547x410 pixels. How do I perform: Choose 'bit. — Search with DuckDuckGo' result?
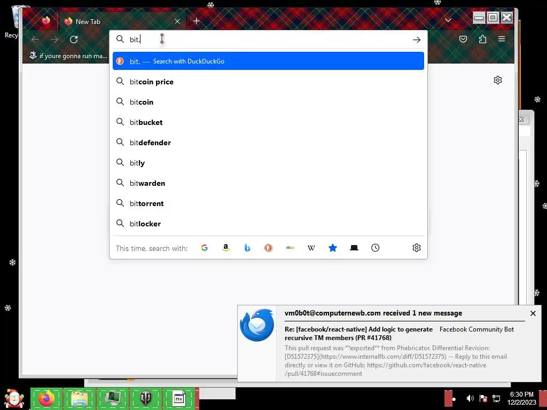[x=268, y=61]
